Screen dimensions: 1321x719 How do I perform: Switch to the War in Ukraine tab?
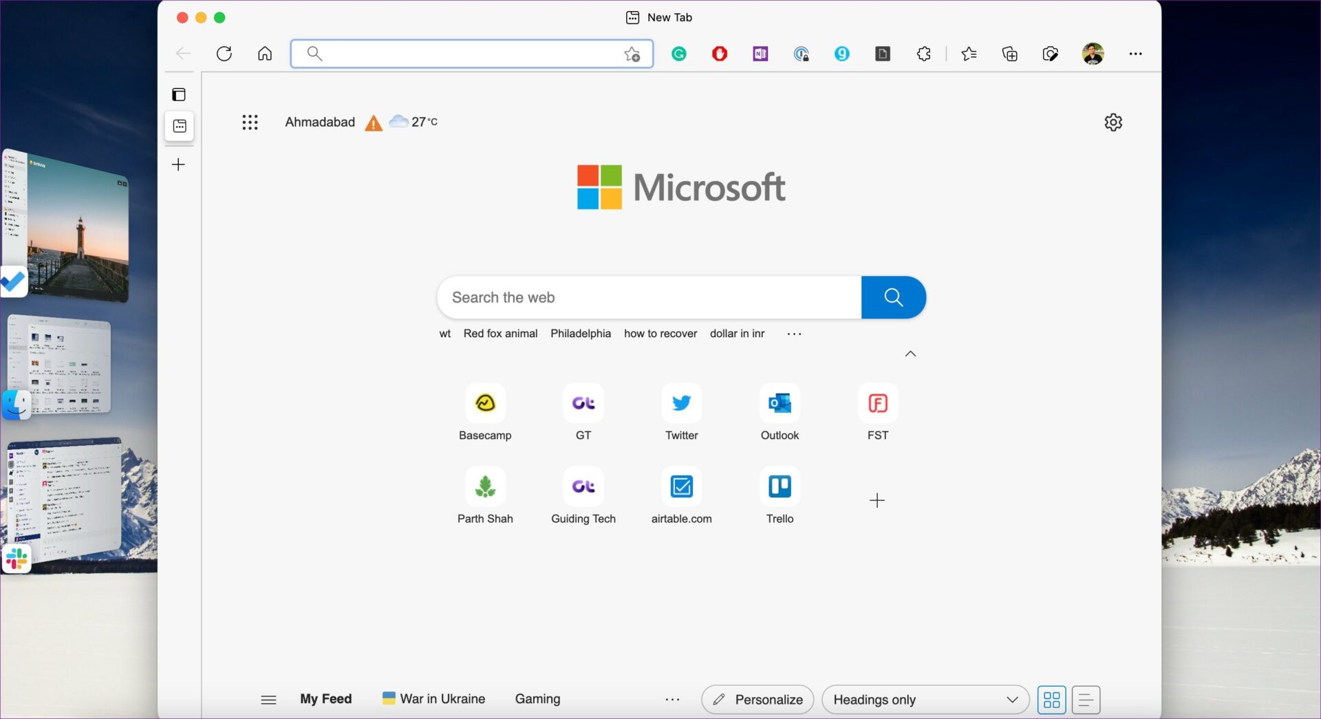point(433,699)
